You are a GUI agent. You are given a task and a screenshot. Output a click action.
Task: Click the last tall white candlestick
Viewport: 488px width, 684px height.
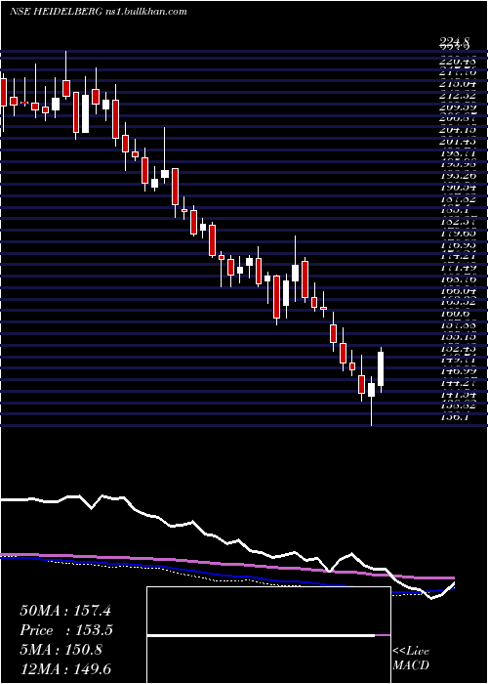point(381,369)
